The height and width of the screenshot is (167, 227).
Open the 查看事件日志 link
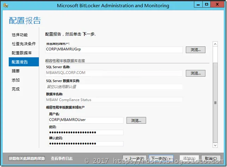click(x=62, y=159)
